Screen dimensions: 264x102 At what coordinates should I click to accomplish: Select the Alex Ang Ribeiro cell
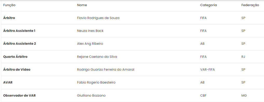90,44
